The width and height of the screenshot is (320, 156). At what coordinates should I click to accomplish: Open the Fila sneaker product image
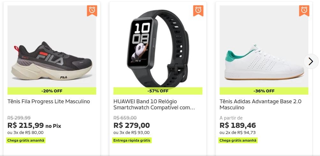[x=52, y=46]
